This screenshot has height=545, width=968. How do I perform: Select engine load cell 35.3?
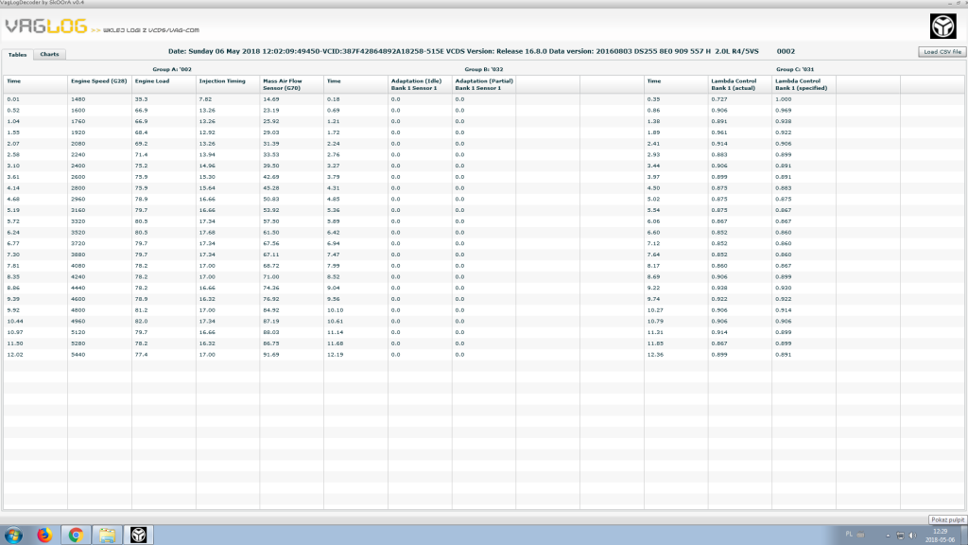[142, 98]
